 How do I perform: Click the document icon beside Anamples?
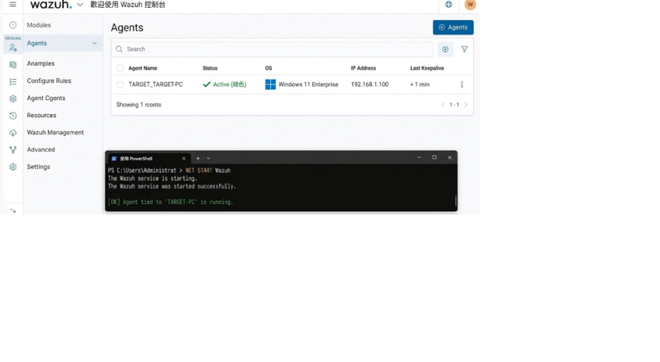point(13,64)
